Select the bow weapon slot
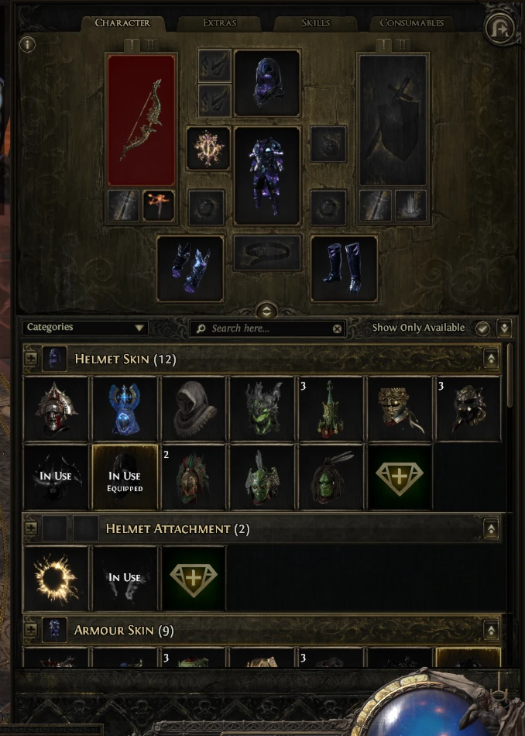This screenshot has height=736, width=525. pyautogui.click(x=141, y=120)
